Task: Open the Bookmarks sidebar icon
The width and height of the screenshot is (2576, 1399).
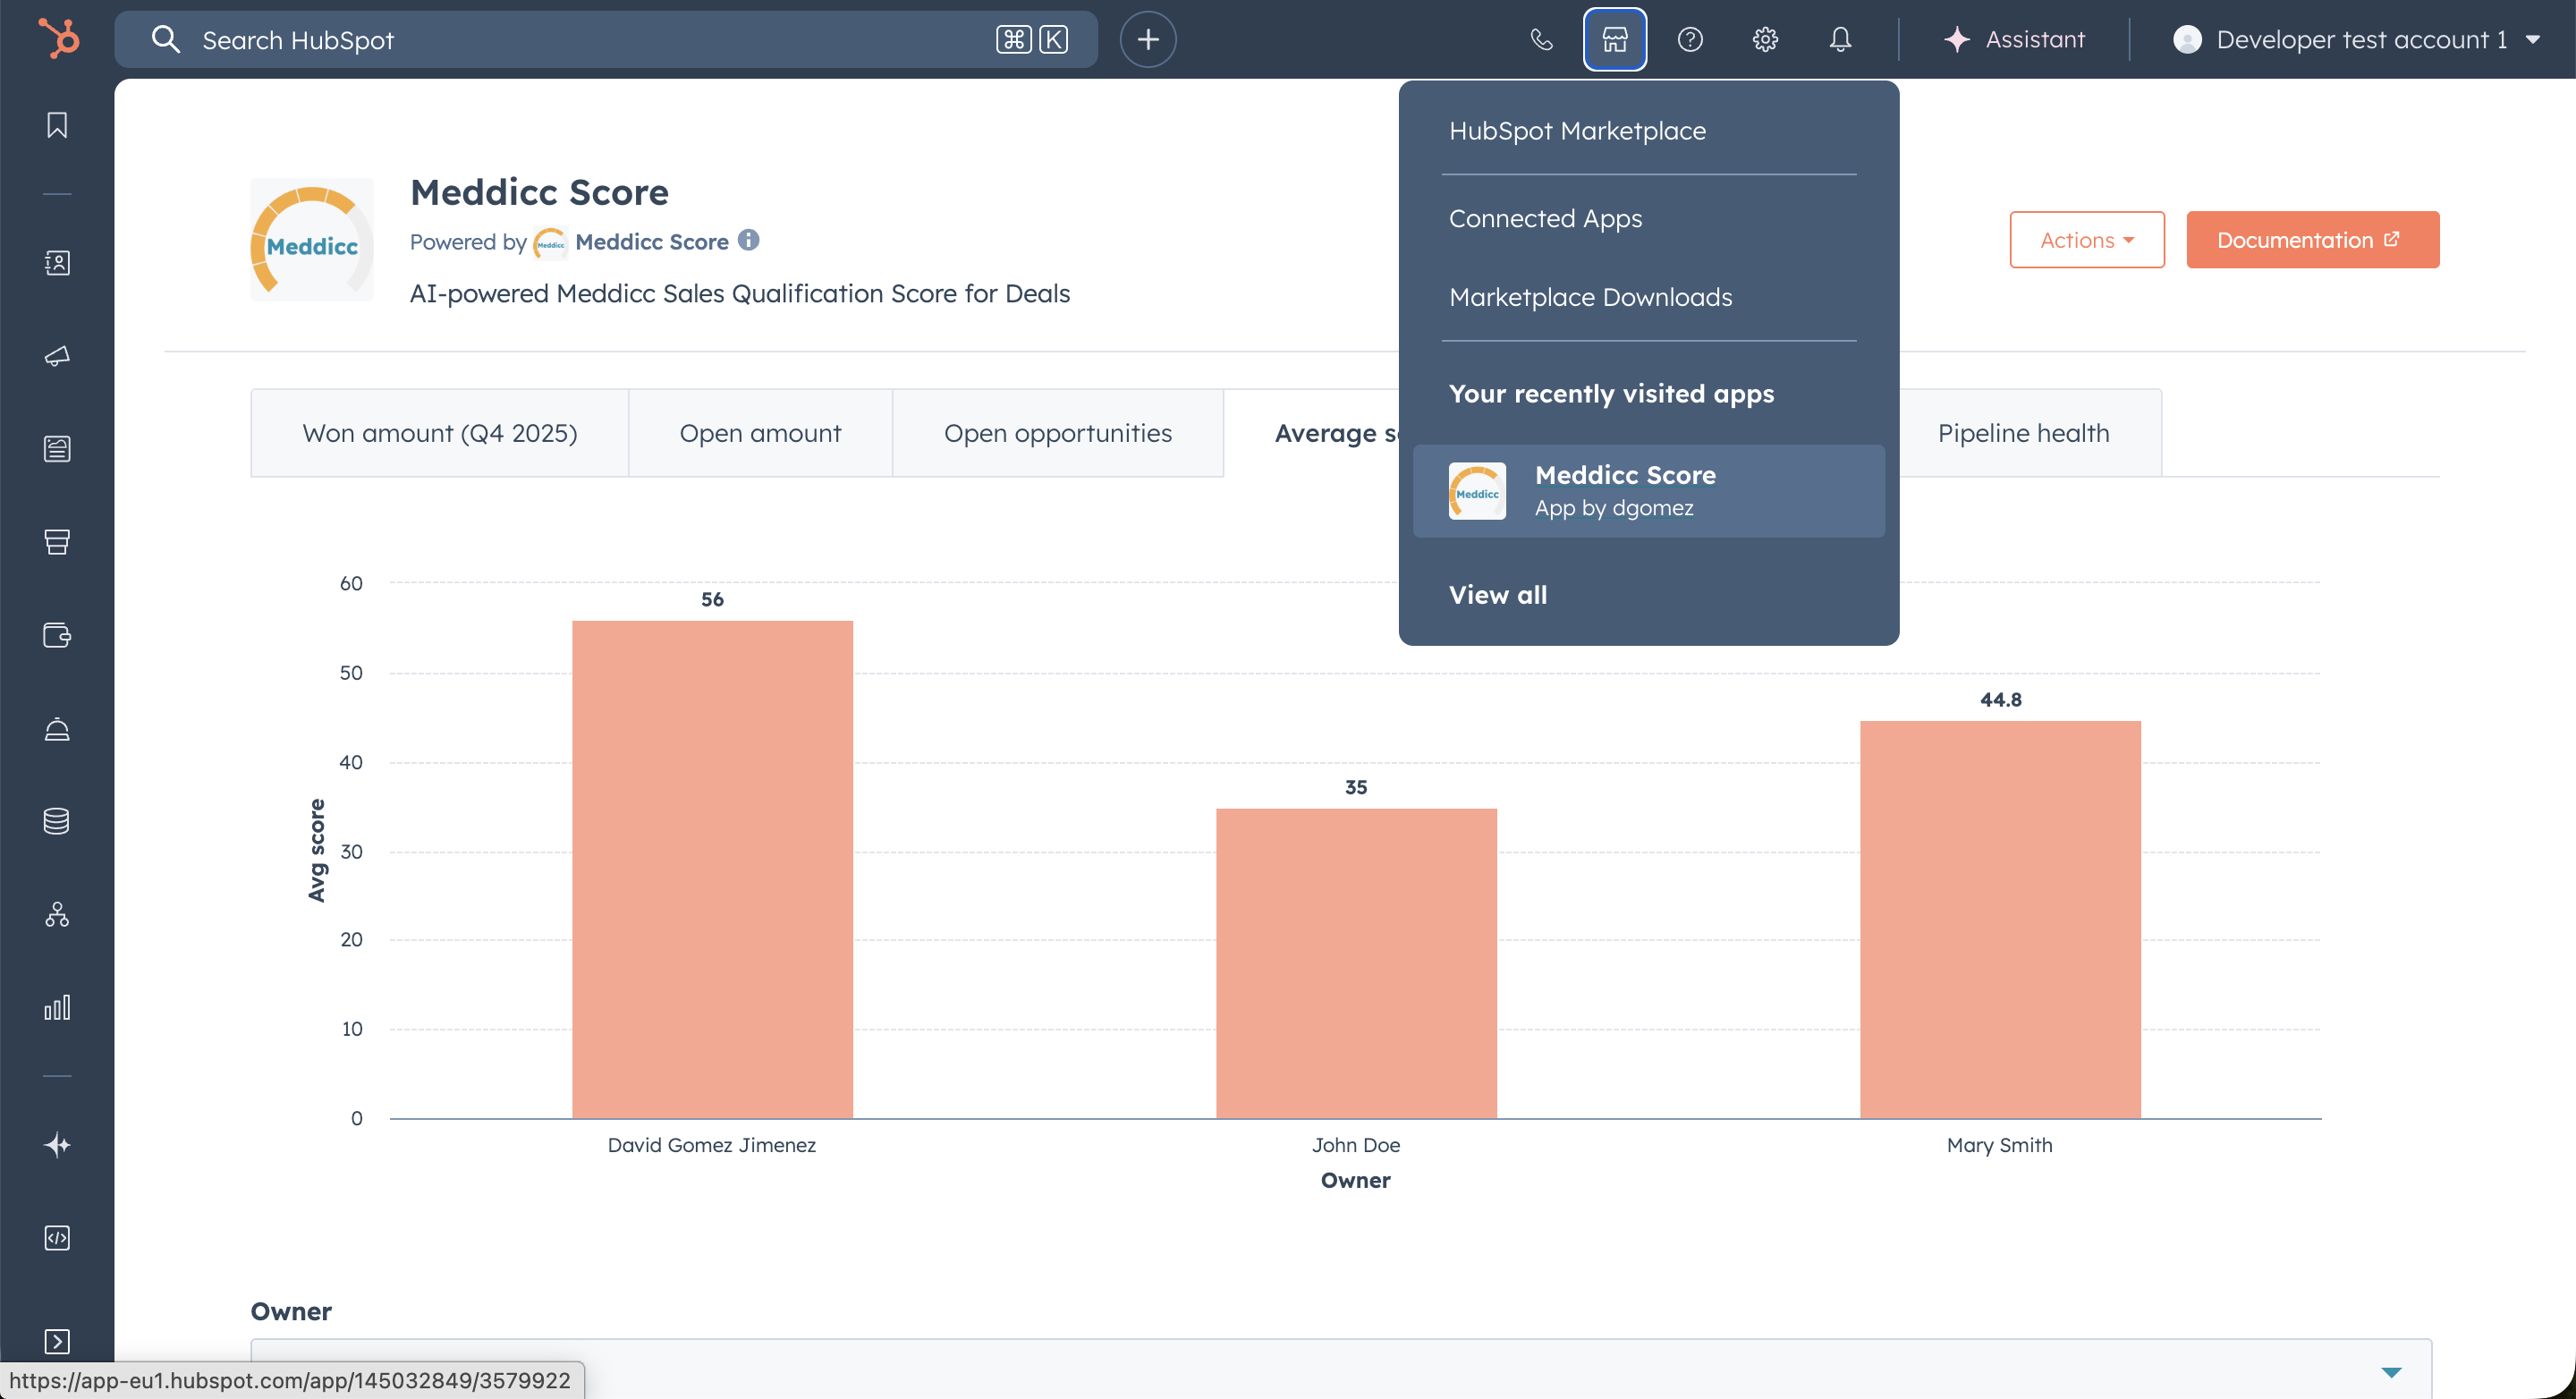Action: 57,125
